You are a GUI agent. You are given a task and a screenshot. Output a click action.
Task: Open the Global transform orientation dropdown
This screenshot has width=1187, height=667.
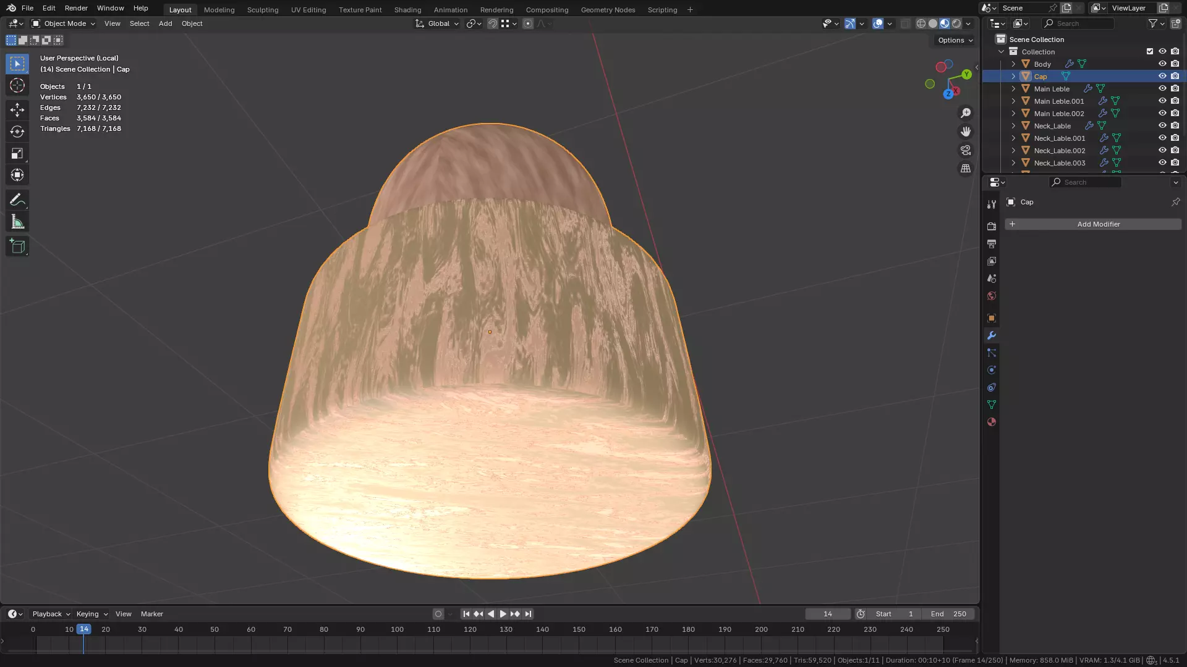point(438,23)
